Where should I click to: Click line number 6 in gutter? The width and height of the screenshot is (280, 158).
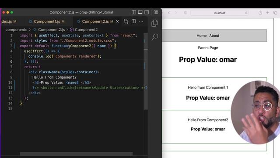(11, 61)
